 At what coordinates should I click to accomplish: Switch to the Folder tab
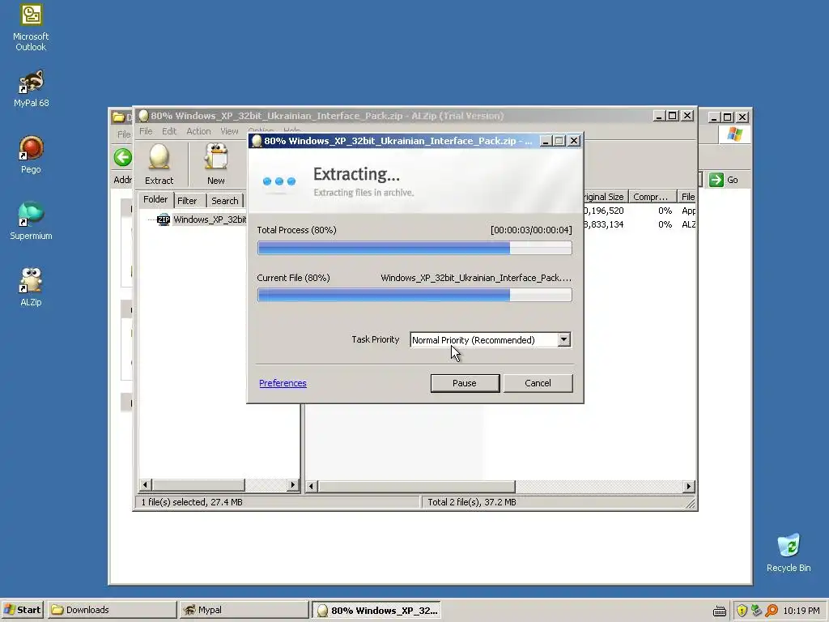(155, 199)
